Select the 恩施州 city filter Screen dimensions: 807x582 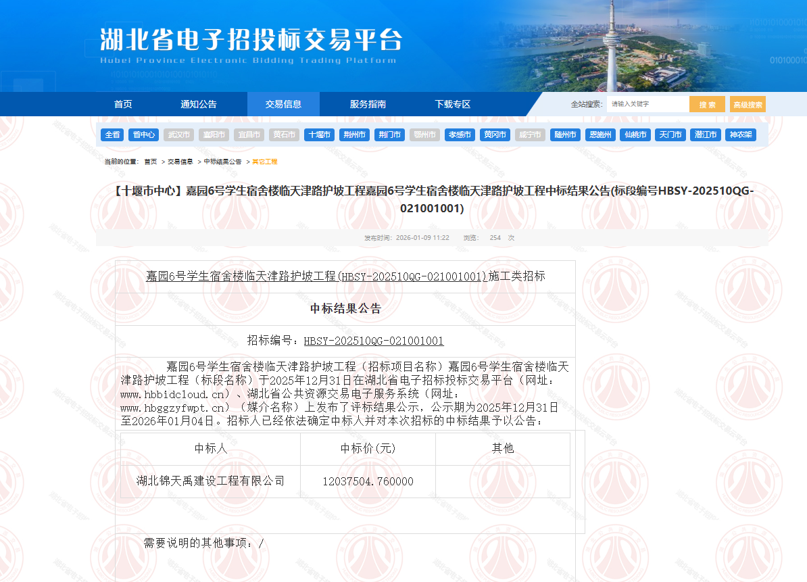click(600, 135)
